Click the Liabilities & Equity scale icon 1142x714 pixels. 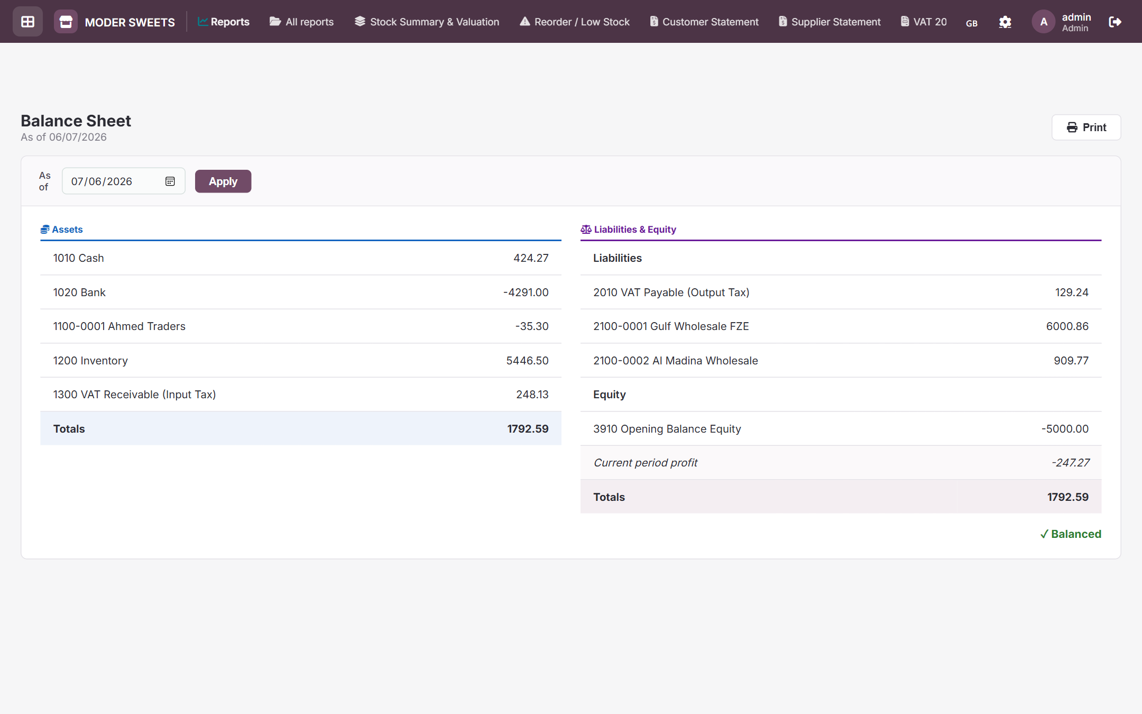[586, 230]
